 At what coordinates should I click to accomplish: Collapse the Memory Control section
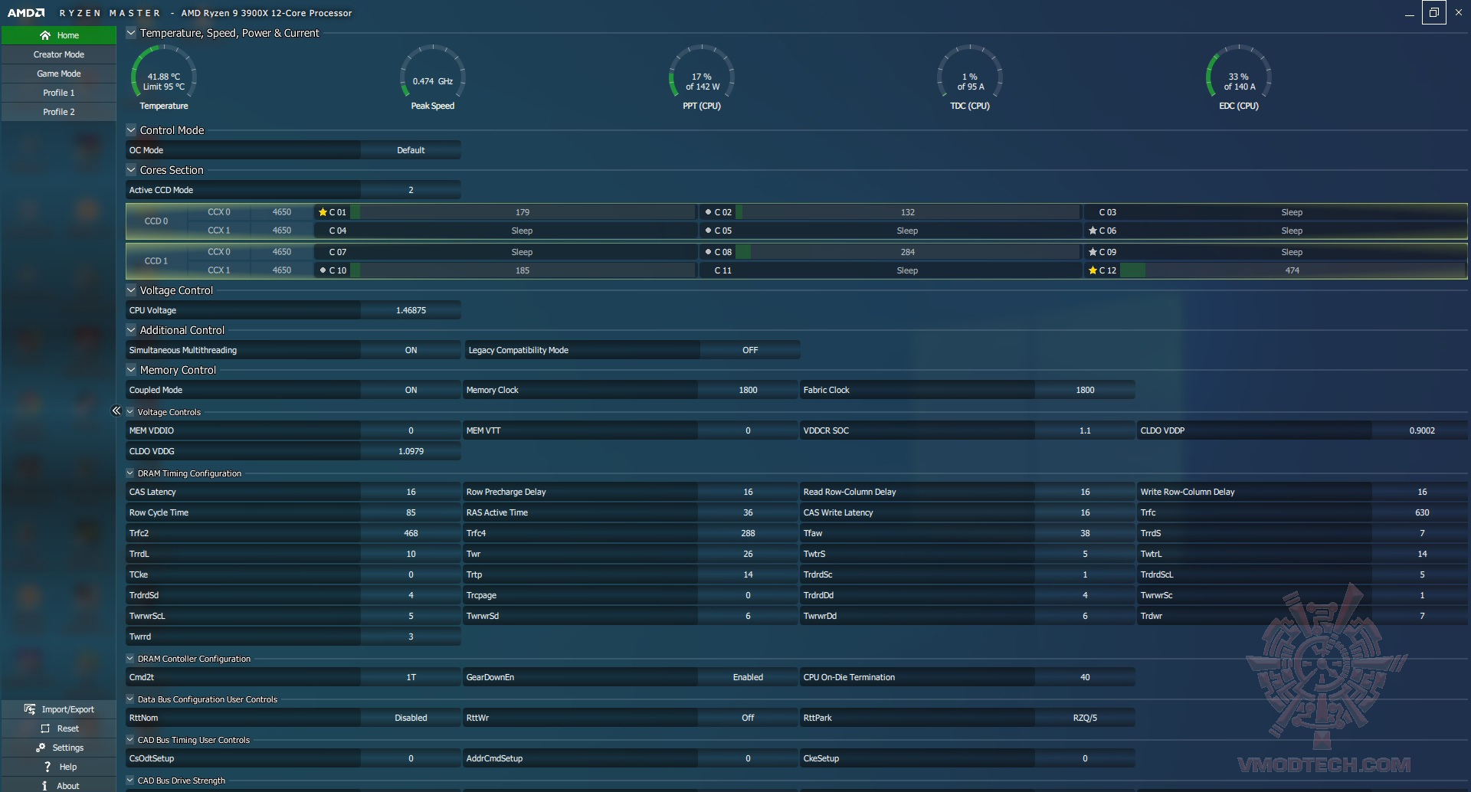point(131,370)
